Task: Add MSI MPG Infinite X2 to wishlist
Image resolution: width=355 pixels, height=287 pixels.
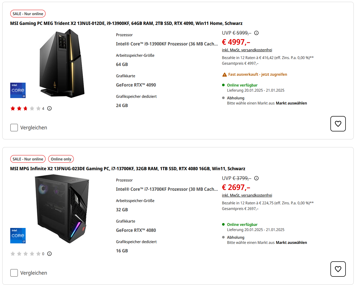Action: click(338, 269)
